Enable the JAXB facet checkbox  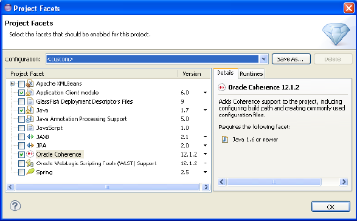pyautogui.click(x=21, y=137)
